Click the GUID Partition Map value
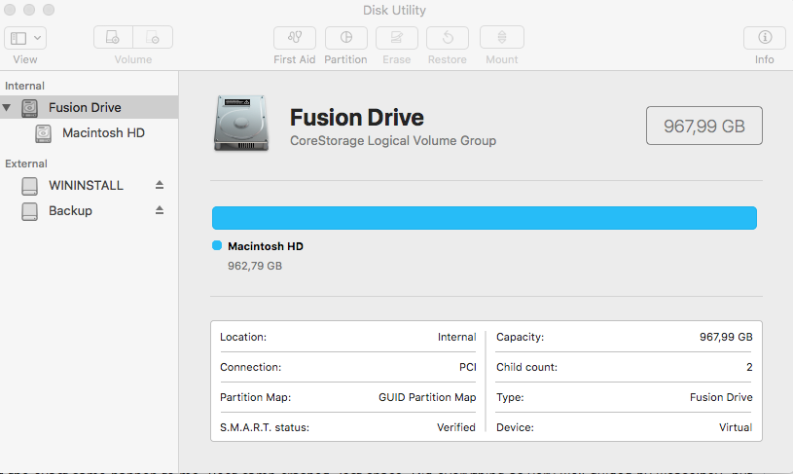This screenshot has height=474, width=793. tap(427, 398)
